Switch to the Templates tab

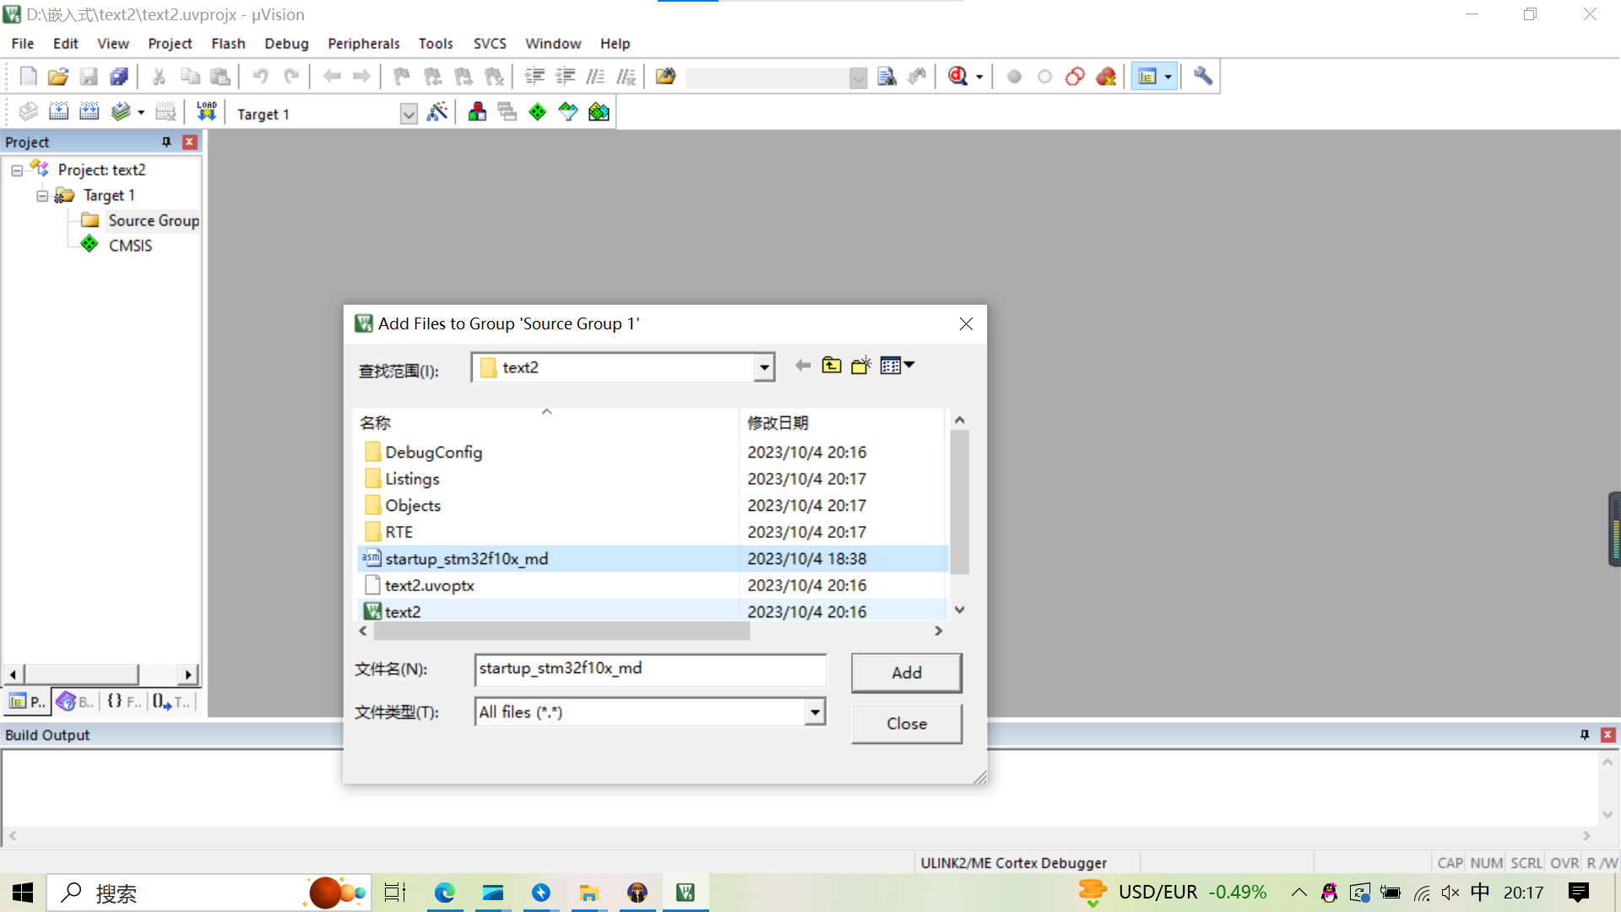coord(171,702)
